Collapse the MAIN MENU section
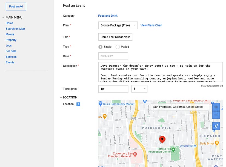226x167 pixels. [x=3, y=17]
